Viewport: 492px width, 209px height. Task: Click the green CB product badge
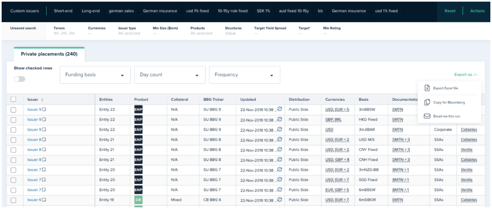(138, 200)
